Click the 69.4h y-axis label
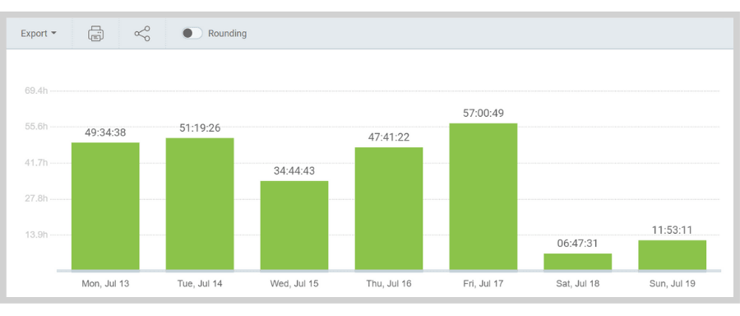Screen dimensions: 740x316 36,91
